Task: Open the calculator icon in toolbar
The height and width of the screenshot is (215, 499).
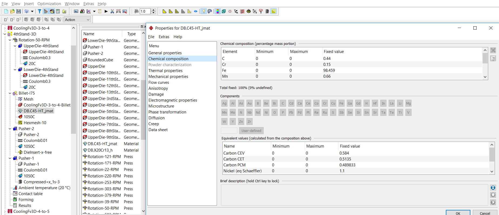Action: (58, 11)
